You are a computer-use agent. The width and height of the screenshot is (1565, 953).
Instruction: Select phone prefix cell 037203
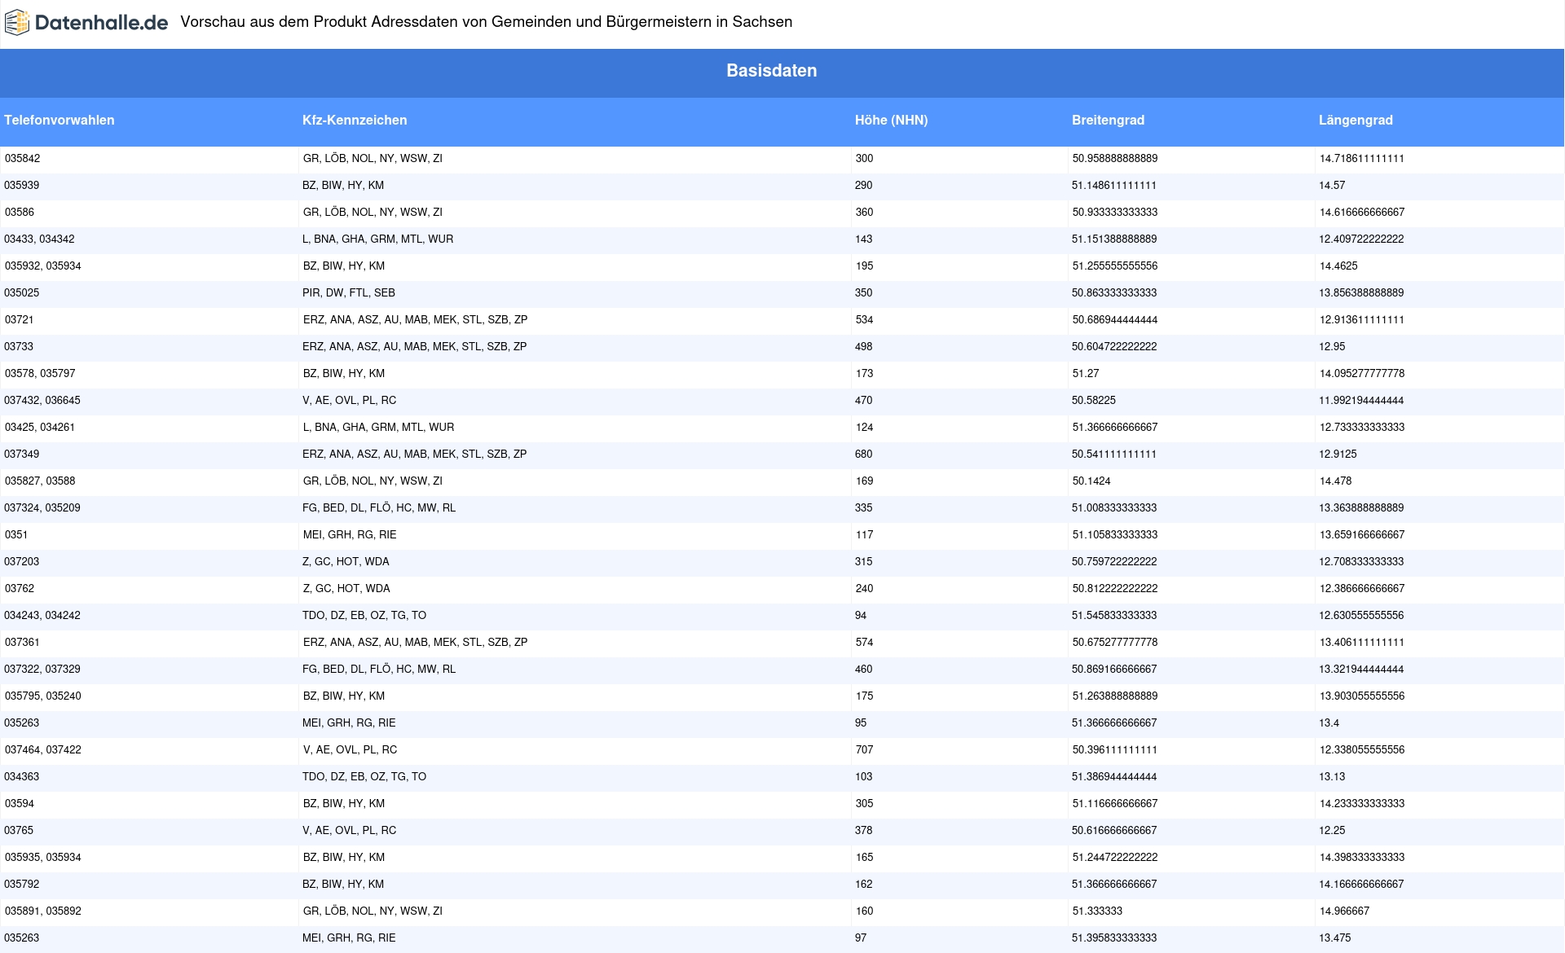(x=22, y=562)
